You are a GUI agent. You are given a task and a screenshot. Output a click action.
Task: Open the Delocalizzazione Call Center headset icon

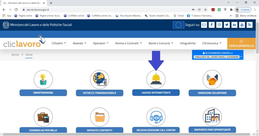coord(156,117)
